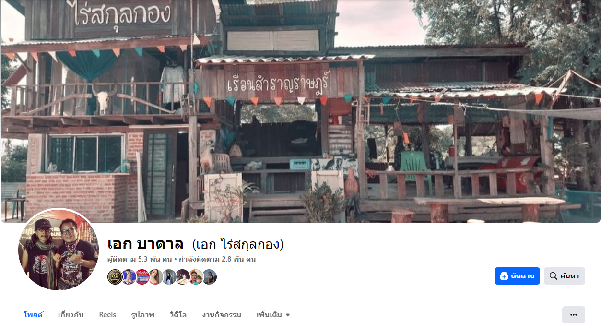The width and height of the screenshot is (601, 323).
Task: Click the follow icon in ติดตาม button
Action: 504,276
